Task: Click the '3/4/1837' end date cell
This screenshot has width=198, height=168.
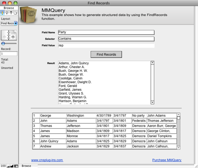Action: coord(122,146)
